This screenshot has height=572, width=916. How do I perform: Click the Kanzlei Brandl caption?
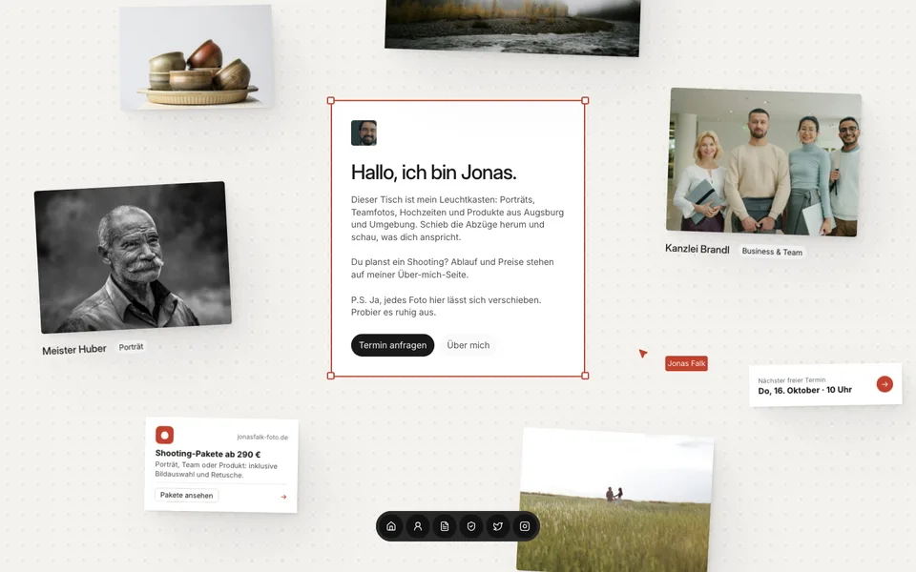click(x=697, y=249)
